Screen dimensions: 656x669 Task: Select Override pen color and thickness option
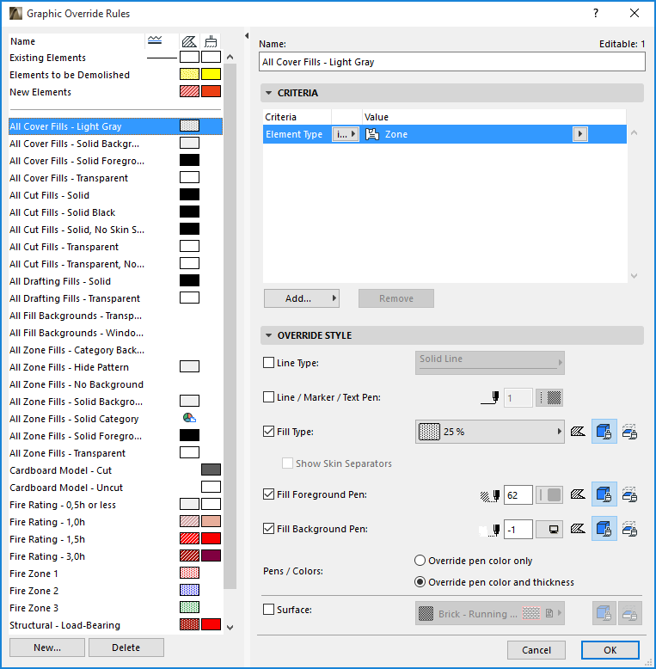click(420, 582)
